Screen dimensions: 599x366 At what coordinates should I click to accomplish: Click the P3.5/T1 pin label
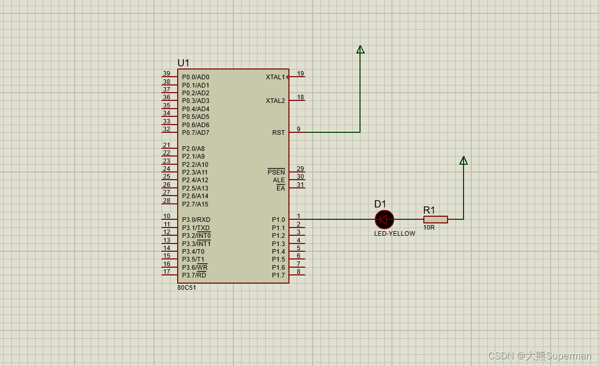[x=193, y=259]
